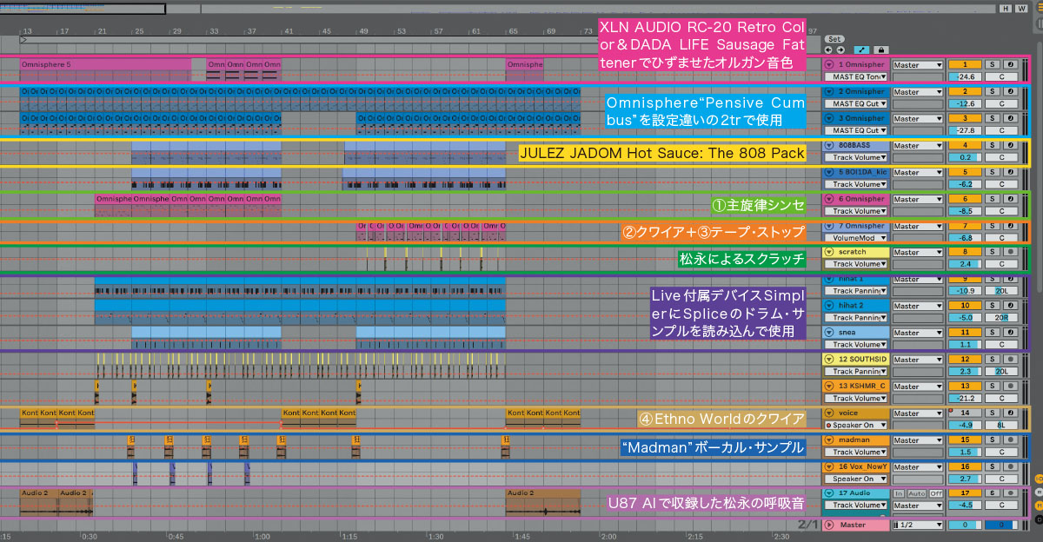Solo the 13 KSHMR_C track
This screenshot has height=542, width=1043.
pyautogui.click(x=992, y=387)
